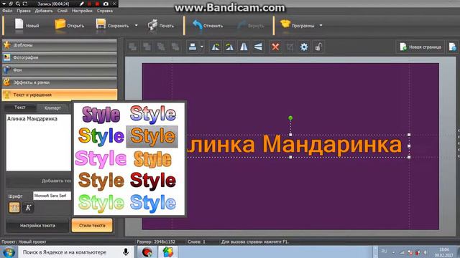Viewport: 460px width, 258px height.
Task: Switch to the Клипарт tab
Action: (x=52, y=108)
